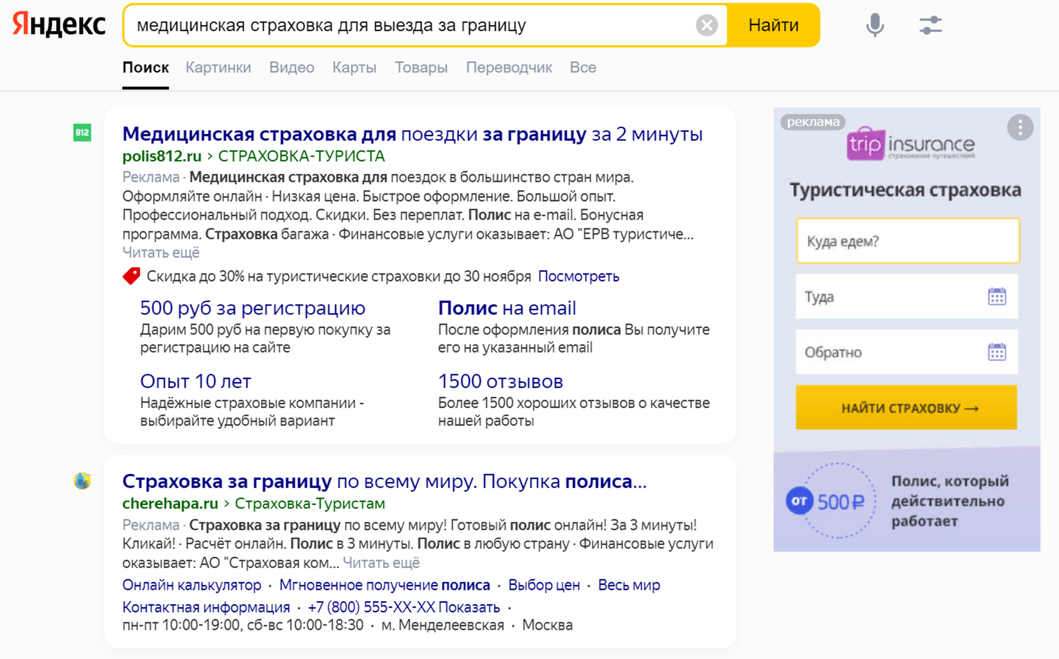Select the Поиск tab
This screenshot has height=659, width=1059.
pos(145,67)
